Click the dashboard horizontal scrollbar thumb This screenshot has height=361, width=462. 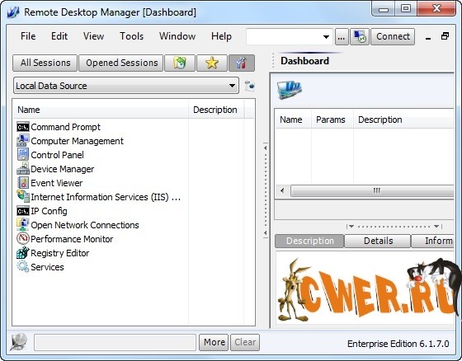372,190
